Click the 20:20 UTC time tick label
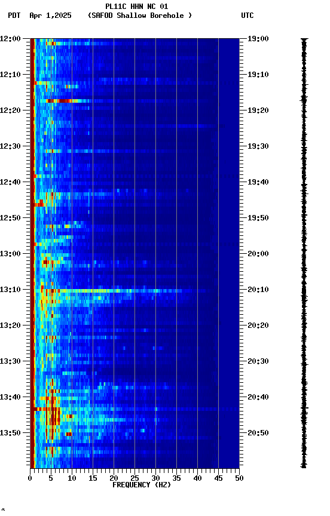The width and height of the screenshot is (330, 516). (258, 325)
